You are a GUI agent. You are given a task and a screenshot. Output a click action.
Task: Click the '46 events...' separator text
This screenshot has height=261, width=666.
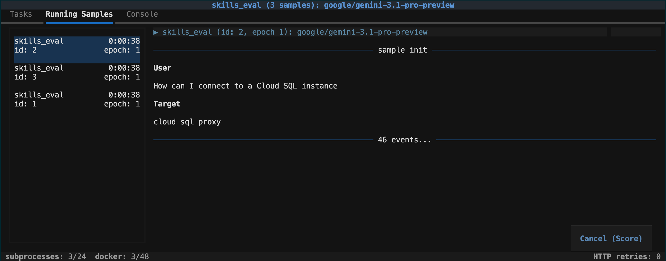[405, 140]
